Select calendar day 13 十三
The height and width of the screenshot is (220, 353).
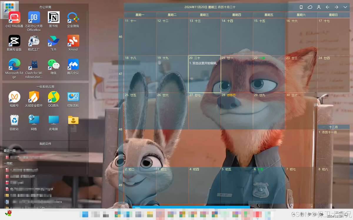tap(204, 37)
